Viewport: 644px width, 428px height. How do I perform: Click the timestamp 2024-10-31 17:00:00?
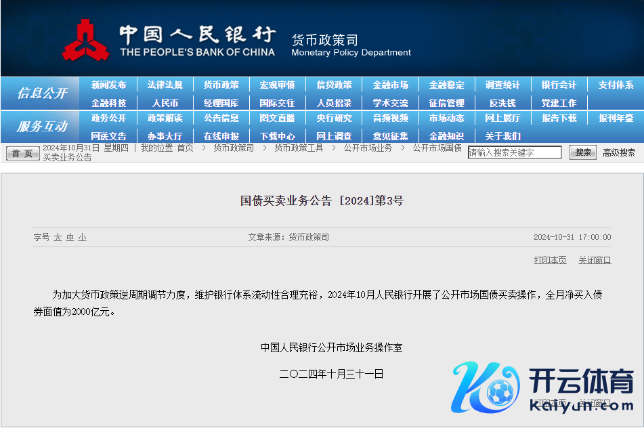coord(572,238)
